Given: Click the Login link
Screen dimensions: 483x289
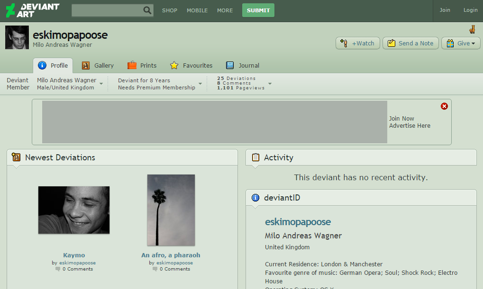Looking at the screenshot, I should pos(471,10).
